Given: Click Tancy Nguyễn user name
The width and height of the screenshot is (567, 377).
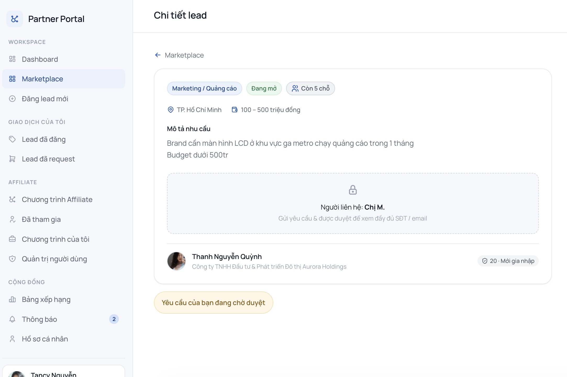Looking at the screenshot, I should pos(54,374).
